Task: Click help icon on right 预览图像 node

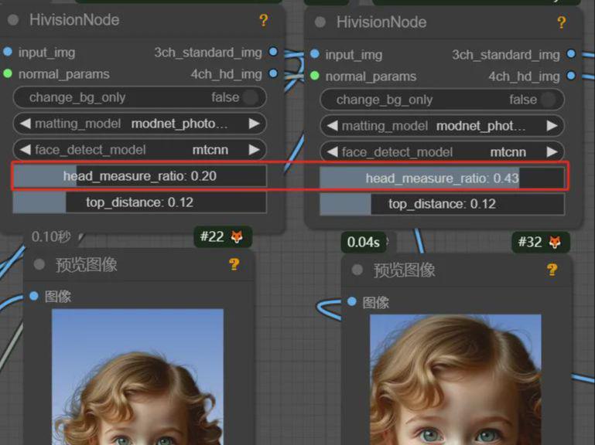Action: (x=552, y=270)
